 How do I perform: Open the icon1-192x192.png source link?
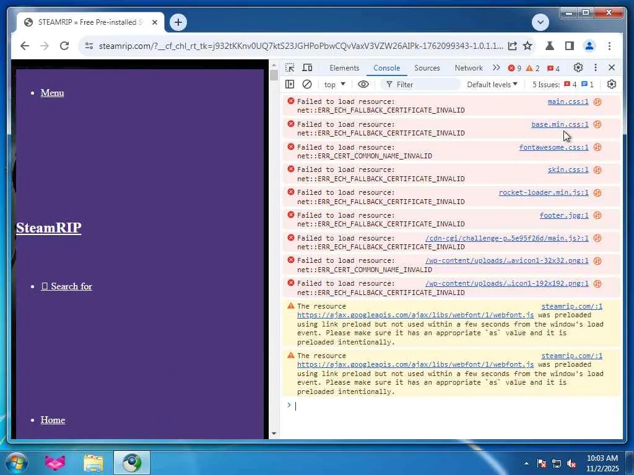507,283
